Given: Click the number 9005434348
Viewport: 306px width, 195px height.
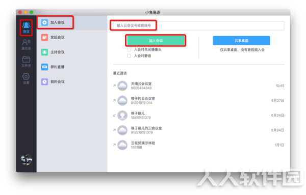Looking at the screenshot, I should 141,88.
